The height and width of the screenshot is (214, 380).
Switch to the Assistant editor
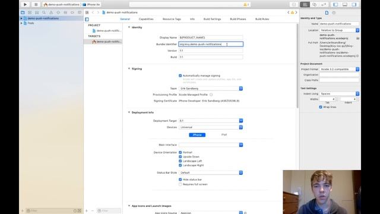click(x=314, y=4)
